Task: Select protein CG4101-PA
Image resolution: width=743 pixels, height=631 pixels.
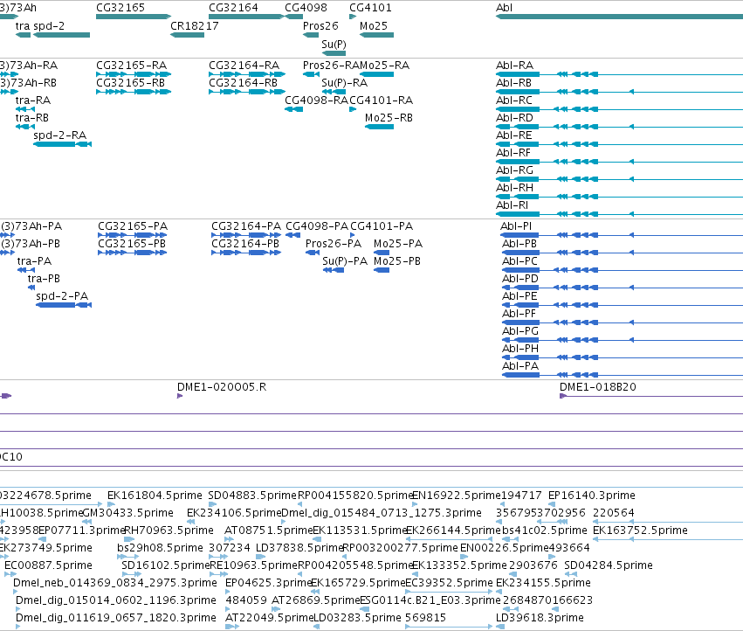Action: [x=382, y=225]
